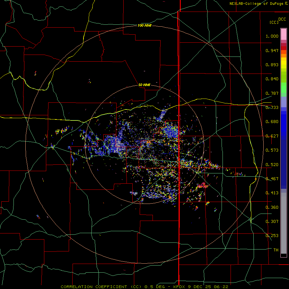The height and width of the screenshot is (289, 289).
Task: Click the 100 NMI range ring label
Action: pyautogui.click(x=144, y=25)
